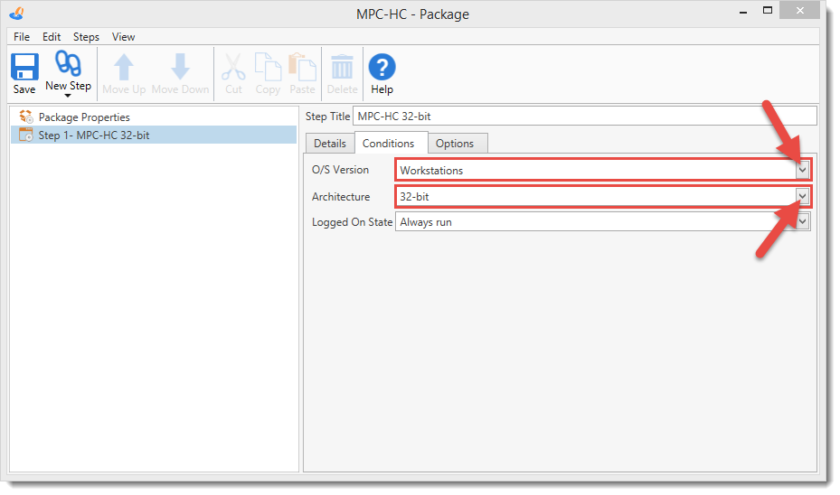Expand the Logged On State dropdown
Screen dimensions: 840x495
(x=802, y=221)
